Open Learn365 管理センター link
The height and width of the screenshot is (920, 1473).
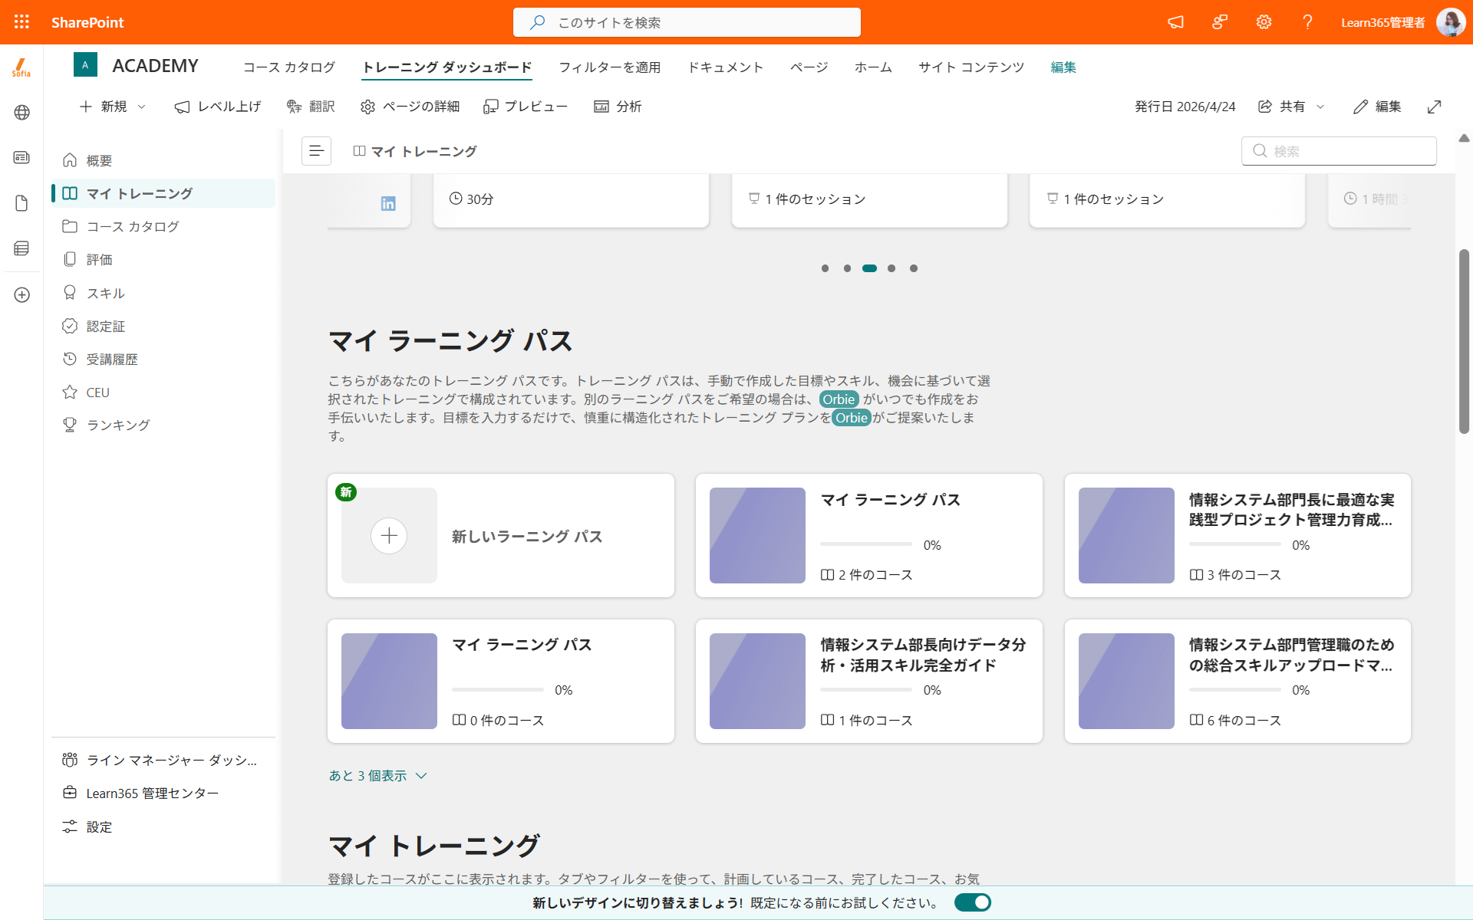pyautogui.click(x=163, y=793)
